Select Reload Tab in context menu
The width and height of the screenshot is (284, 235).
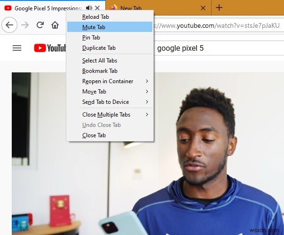click(x=110, y=17)
